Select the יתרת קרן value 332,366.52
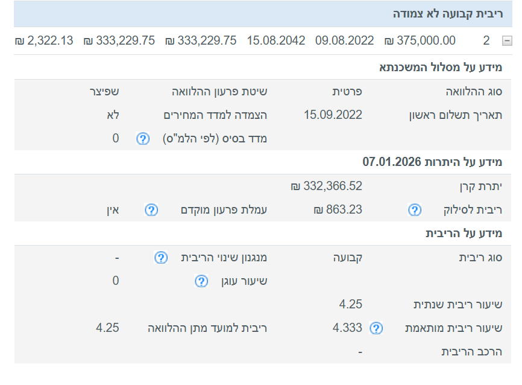Screen dimensions: 522x385 [326, 186]
